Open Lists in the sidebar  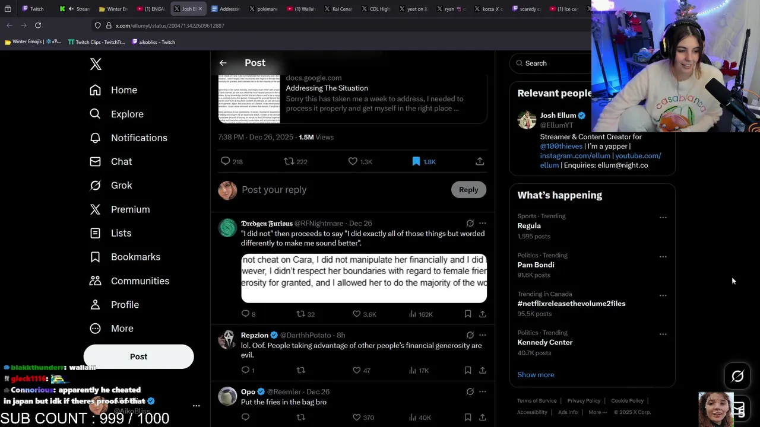pos(110,233)
